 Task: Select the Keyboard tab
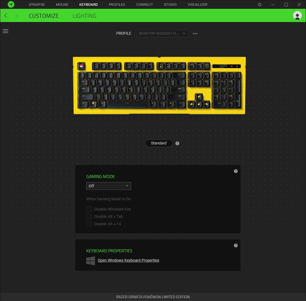pos(88,4)
